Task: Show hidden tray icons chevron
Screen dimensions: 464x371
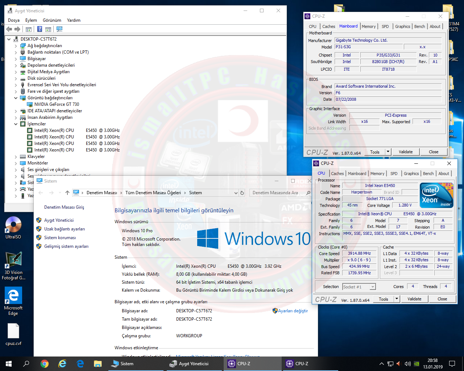Action: point(381,364)
